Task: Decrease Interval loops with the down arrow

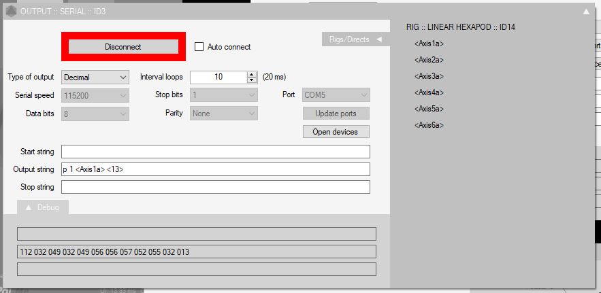Action: (x=251, y=80)
